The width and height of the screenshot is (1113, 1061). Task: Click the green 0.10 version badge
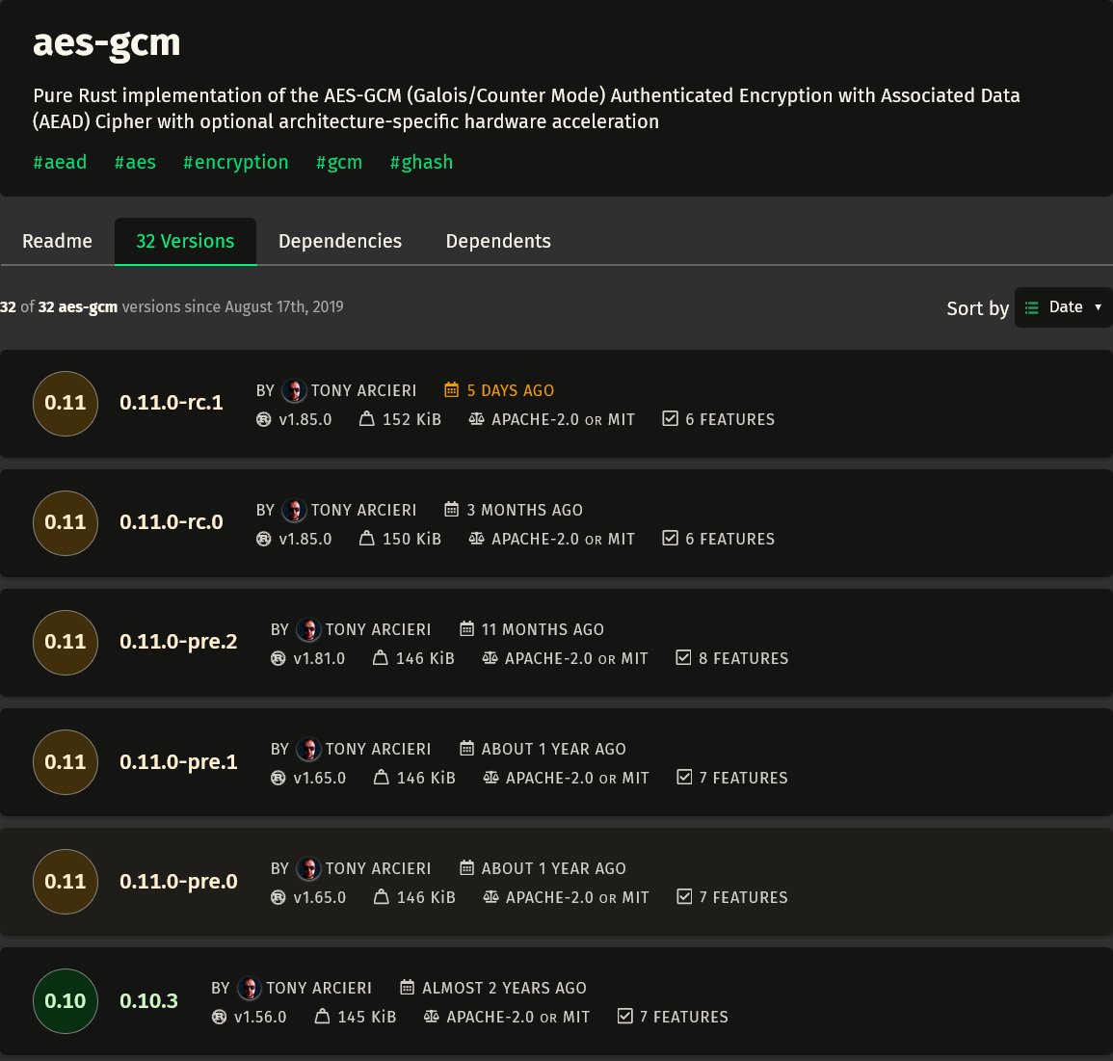pyautogui.click(x=66, y=1000)
